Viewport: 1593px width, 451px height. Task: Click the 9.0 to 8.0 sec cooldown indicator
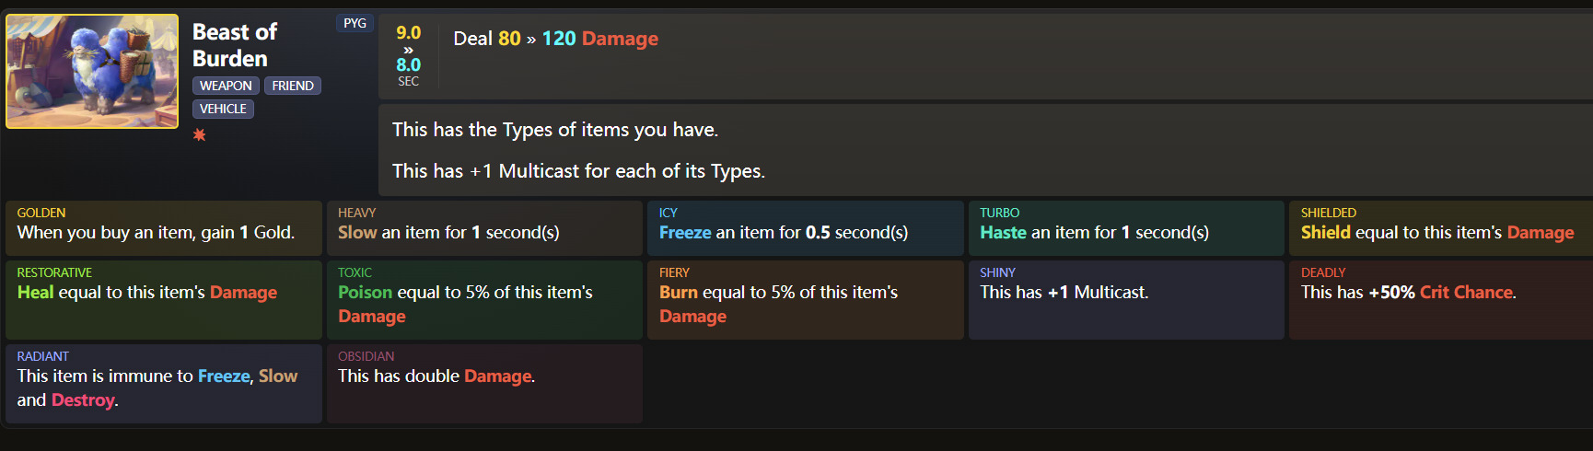[408, 56]
